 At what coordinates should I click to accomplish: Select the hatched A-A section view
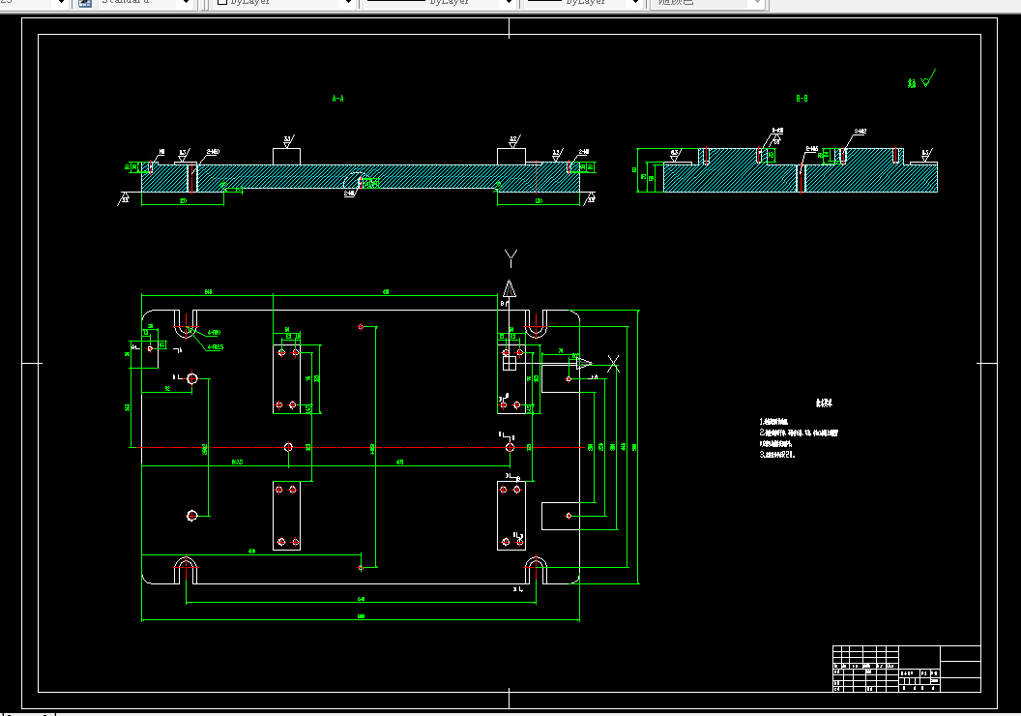click(360, 176)
